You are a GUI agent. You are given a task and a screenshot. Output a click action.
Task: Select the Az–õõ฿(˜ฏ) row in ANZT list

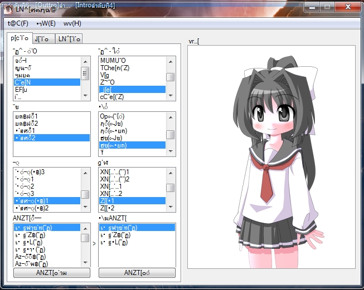[47, 257]
